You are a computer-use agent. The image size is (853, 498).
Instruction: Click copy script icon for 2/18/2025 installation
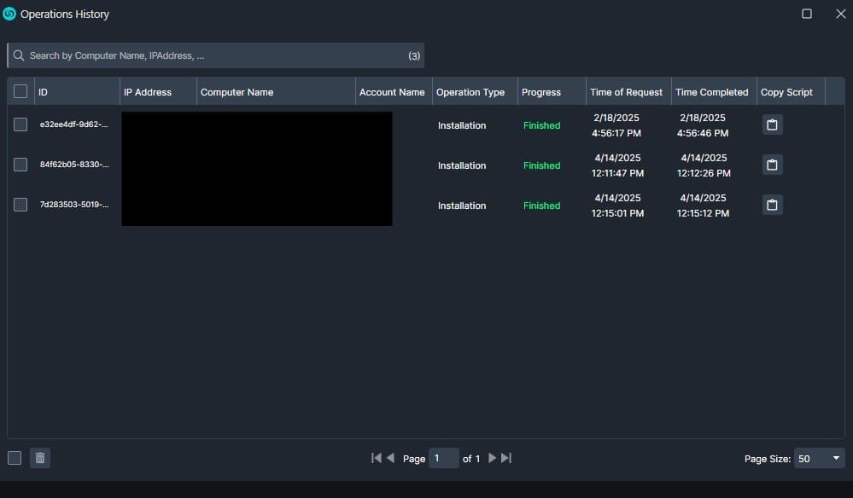pyautogui.click(x=772, y=125)
